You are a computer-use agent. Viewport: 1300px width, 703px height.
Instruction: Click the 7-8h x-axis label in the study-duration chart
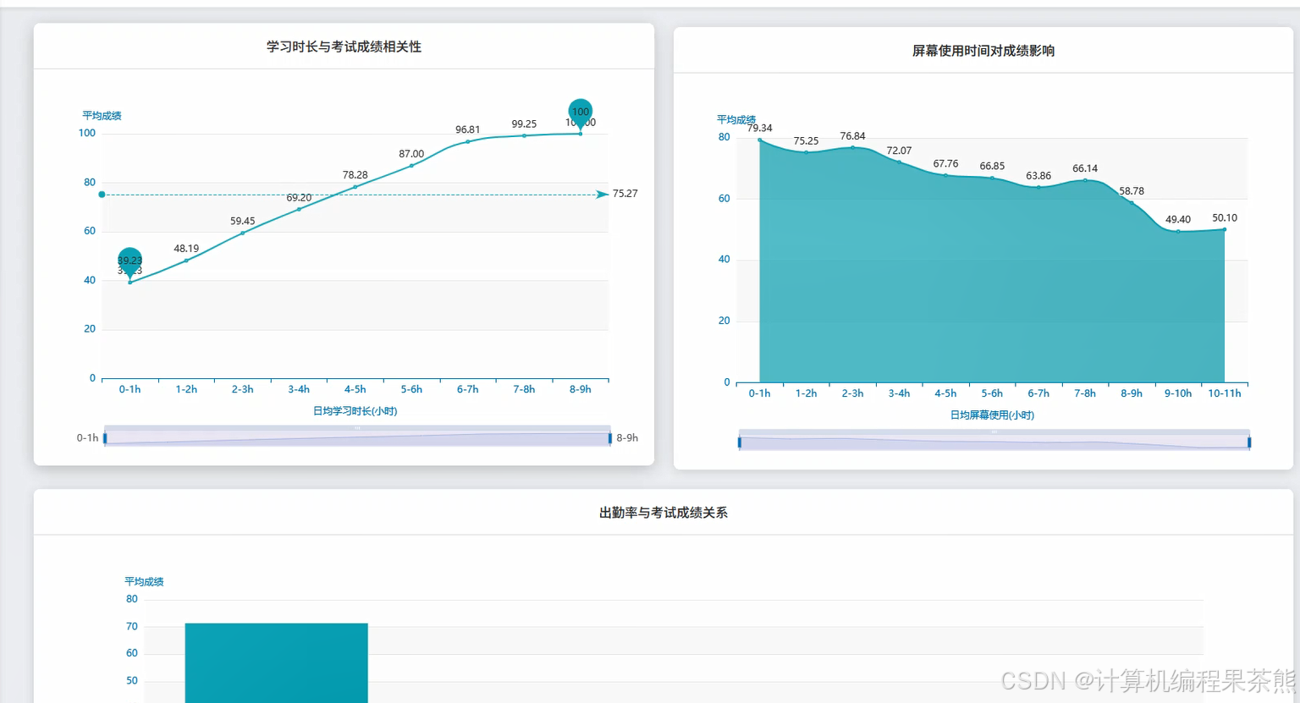(x=524, y=389)
